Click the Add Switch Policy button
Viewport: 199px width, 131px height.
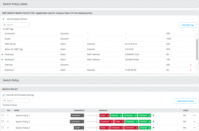[x=185, y=101]
